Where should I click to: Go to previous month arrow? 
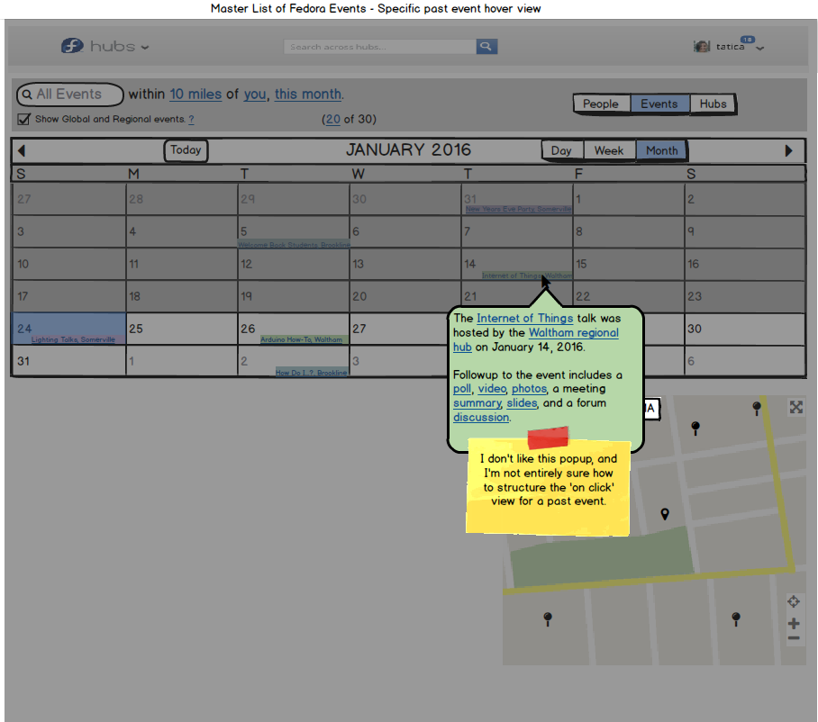(x=21, y=150)
